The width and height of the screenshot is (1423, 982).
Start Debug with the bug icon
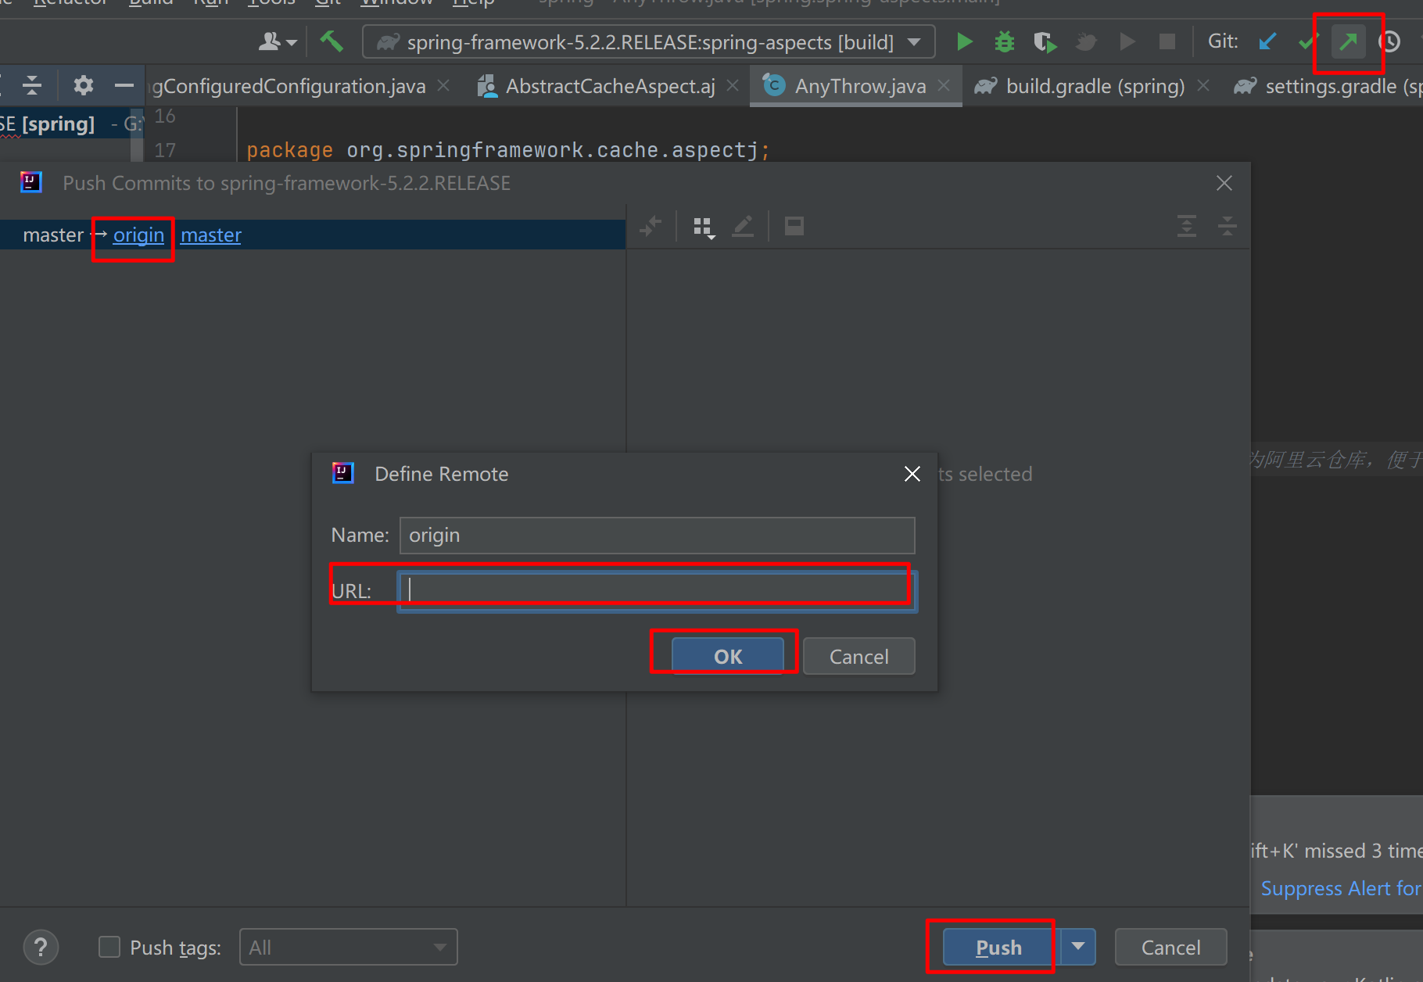coord(1005,41)
